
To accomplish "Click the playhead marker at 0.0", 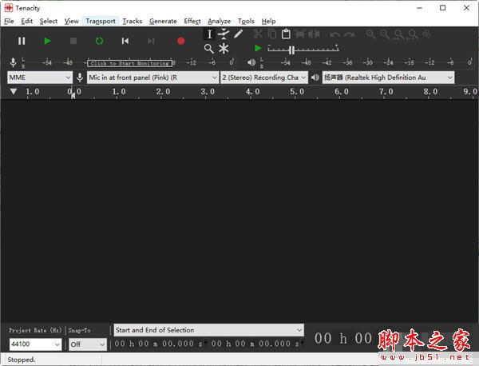I will point(73,95).
